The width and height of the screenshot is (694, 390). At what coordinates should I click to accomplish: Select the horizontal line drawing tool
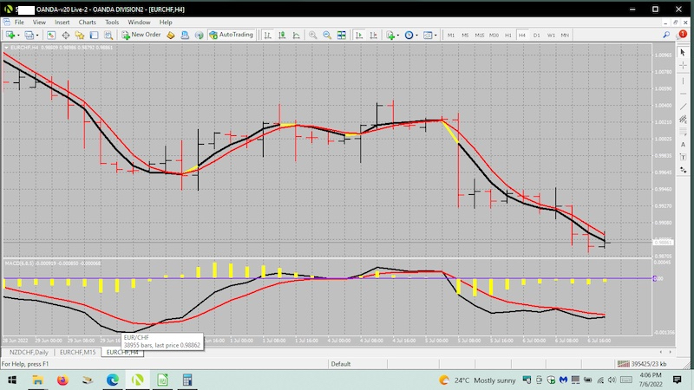click(x=683, y=94)
